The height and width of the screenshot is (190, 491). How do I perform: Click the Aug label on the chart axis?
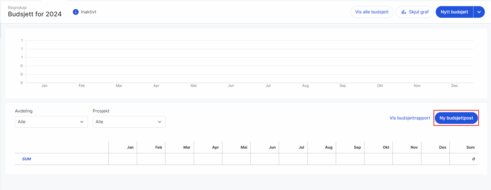click(305, 86)
